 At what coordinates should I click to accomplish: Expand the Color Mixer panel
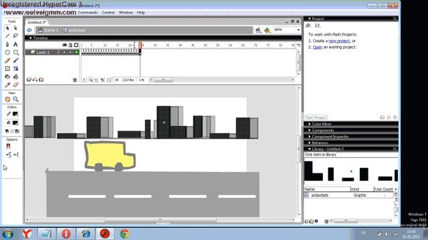(x=309, y=124)
